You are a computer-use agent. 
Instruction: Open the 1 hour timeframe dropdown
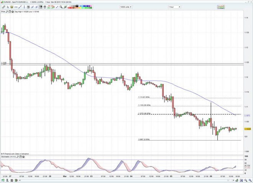pos(174,7)
